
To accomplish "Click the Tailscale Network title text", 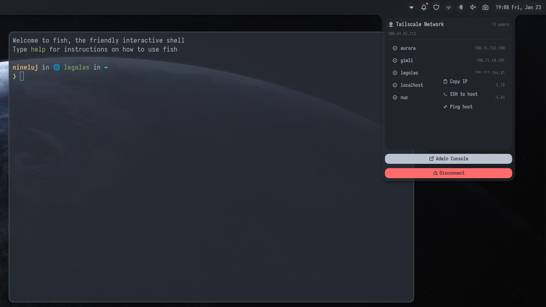I will [x=420, y=25].
